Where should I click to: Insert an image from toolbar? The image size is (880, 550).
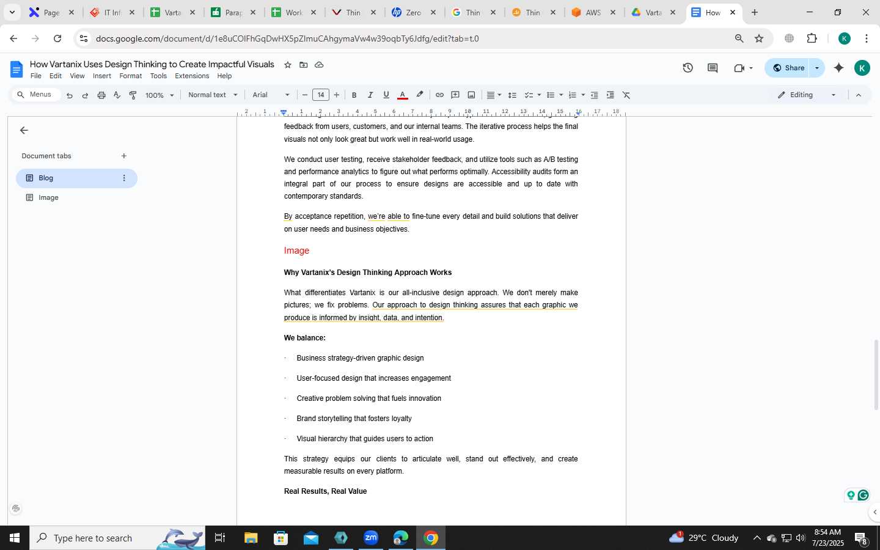coord(471,95)
